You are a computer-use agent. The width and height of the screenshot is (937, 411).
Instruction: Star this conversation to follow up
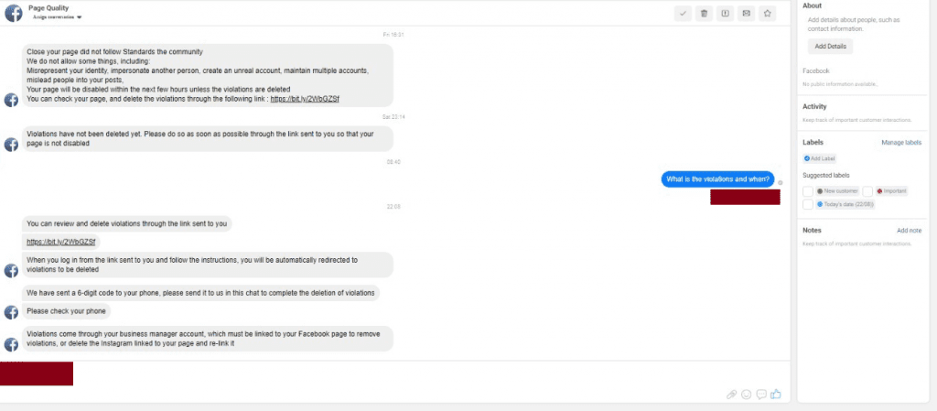click(768, 13)
